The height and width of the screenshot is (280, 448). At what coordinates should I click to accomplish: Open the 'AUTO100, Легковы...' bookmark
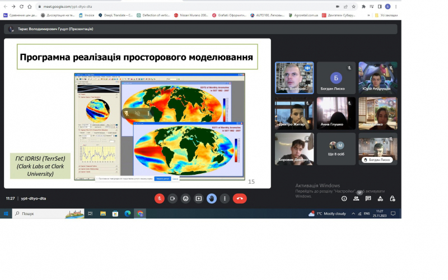click(268, 15)
